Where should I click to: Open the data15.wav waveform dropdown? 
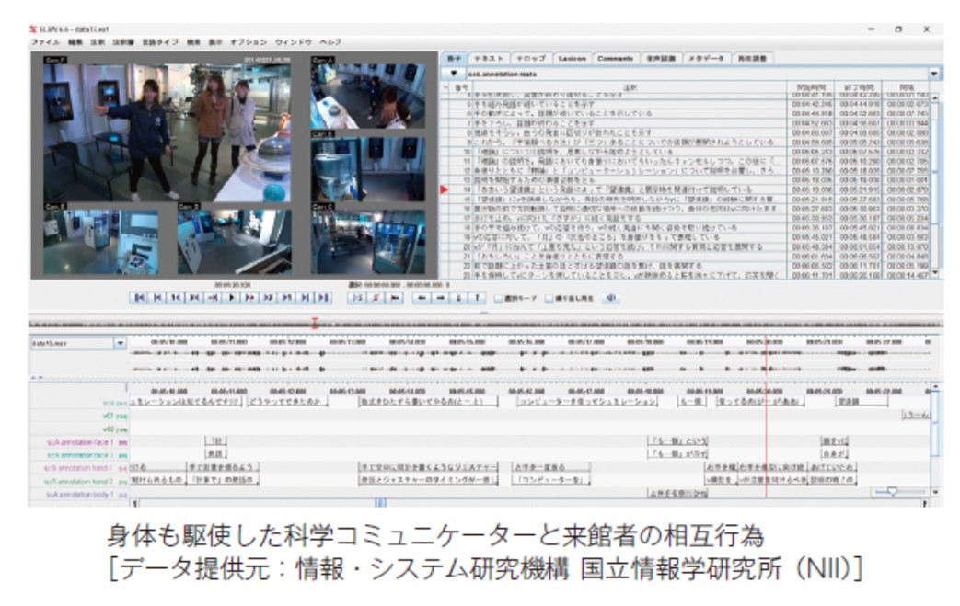click(119, 342)
